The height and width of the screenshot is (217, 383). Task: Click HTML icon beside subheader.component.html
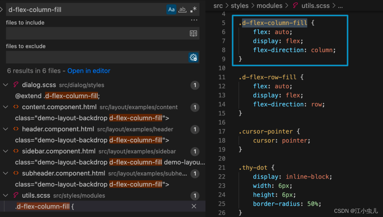(x=16, y=173)
